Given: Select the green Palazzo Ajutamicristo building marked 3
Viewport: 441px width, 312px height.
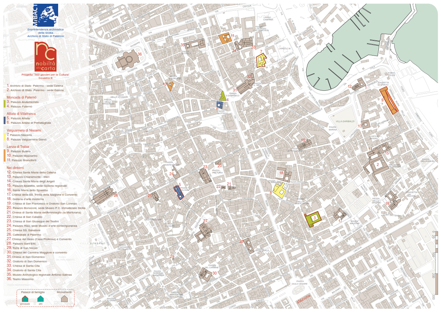Looking at the screenshot, I should pyautogui.click(x=313, y=219).
